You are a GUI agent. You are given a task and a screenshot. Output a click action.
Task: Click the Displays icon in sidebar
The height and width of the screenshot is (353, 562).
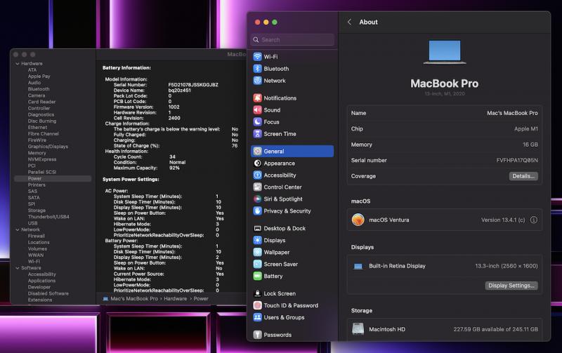tap(257, 240)
